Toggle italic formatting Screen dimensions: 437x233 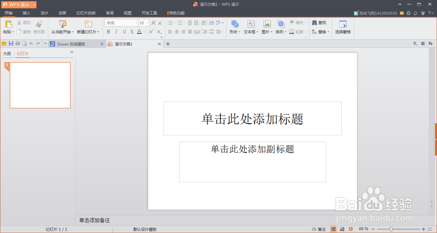pyautogui.click(x=116, y=32)
